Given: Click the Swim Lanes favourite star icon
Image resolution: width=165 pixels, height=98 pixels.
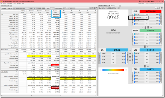Looking at the screenshot, I should pos(90,8).
